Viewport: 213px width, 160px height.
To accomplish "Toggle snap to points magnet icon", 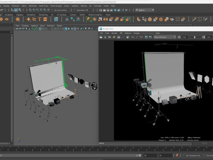I will (38, 10).
